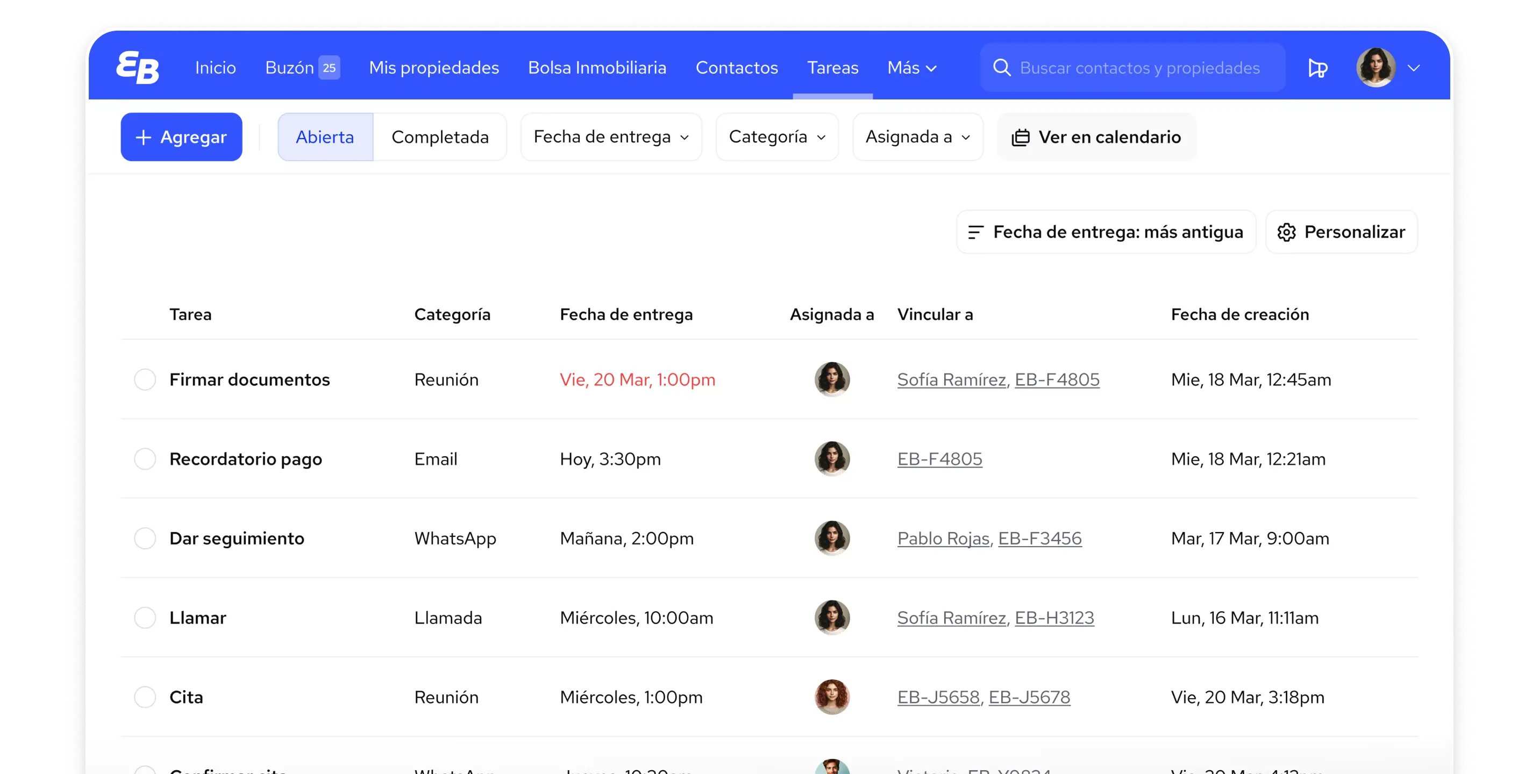The width and height of the screenshot is (1539, 774).
Task: Click the megaphone announcement icon
Action: [1317, 68]
